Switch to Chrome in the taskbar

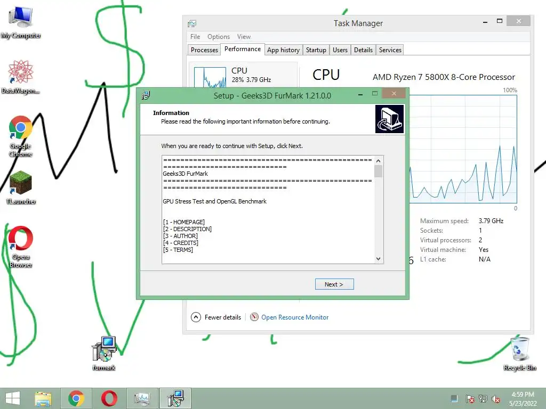point(76,398)
